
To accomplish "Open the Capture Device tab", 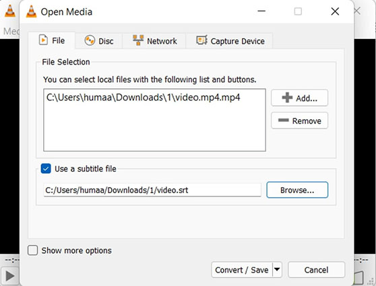I will (230, 41).
